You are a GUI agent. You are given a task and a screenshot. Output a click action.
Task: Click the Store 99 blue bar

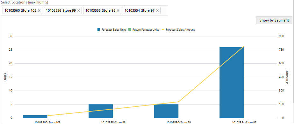click(x=166, y=111)
